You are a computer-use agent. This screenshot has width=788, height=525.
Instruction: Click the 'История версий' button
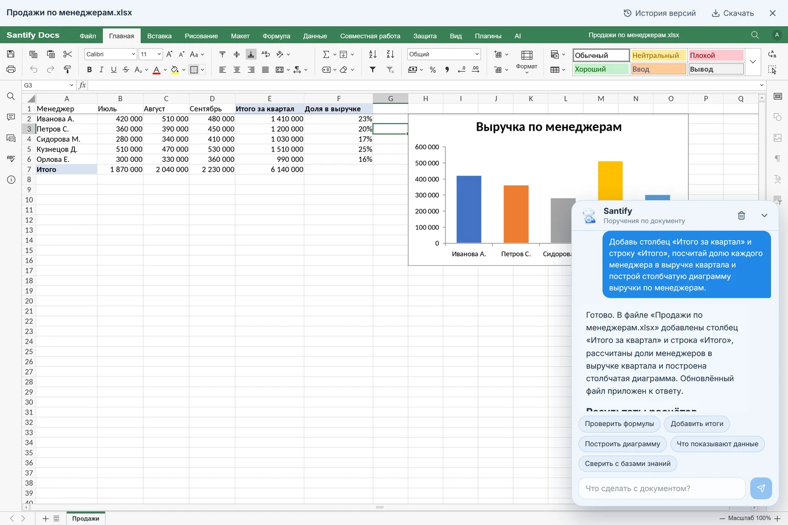pyautogui.click(x=660, y=13)
